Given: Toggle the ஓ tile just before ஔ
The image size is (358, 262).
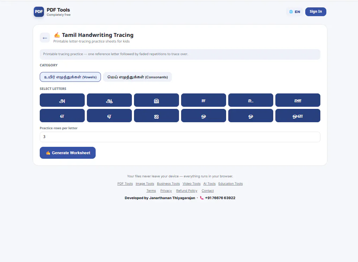Looking at the screenshot, I should 251,116.
